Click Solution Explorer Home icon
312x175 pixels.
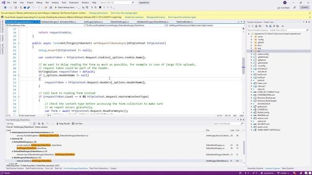[x=256, y=26]
